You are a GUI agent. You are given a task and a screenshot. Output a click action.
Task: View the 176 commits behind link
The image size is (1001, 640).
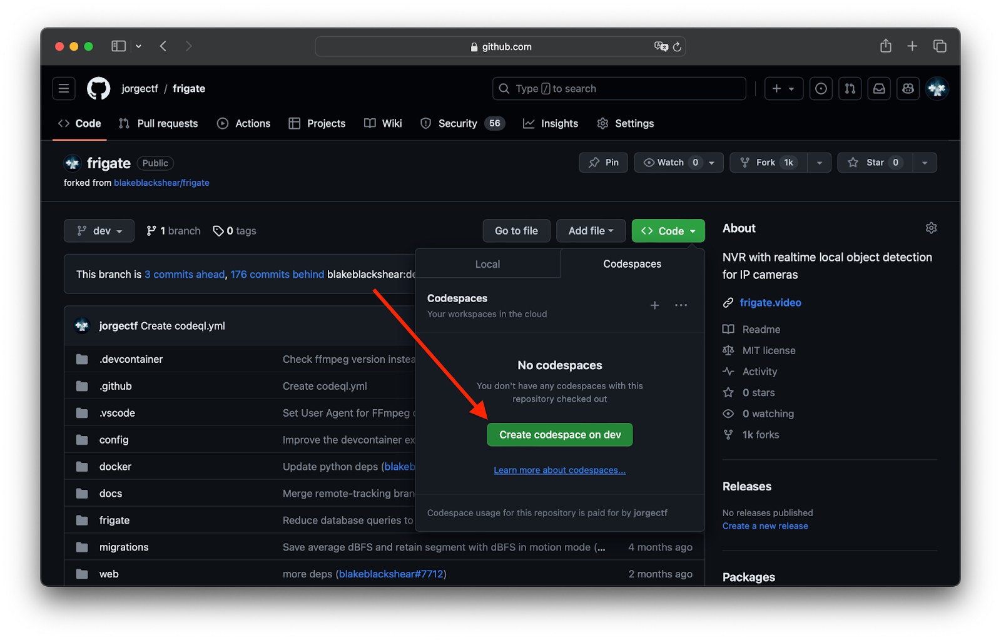(x=277, y=275)
